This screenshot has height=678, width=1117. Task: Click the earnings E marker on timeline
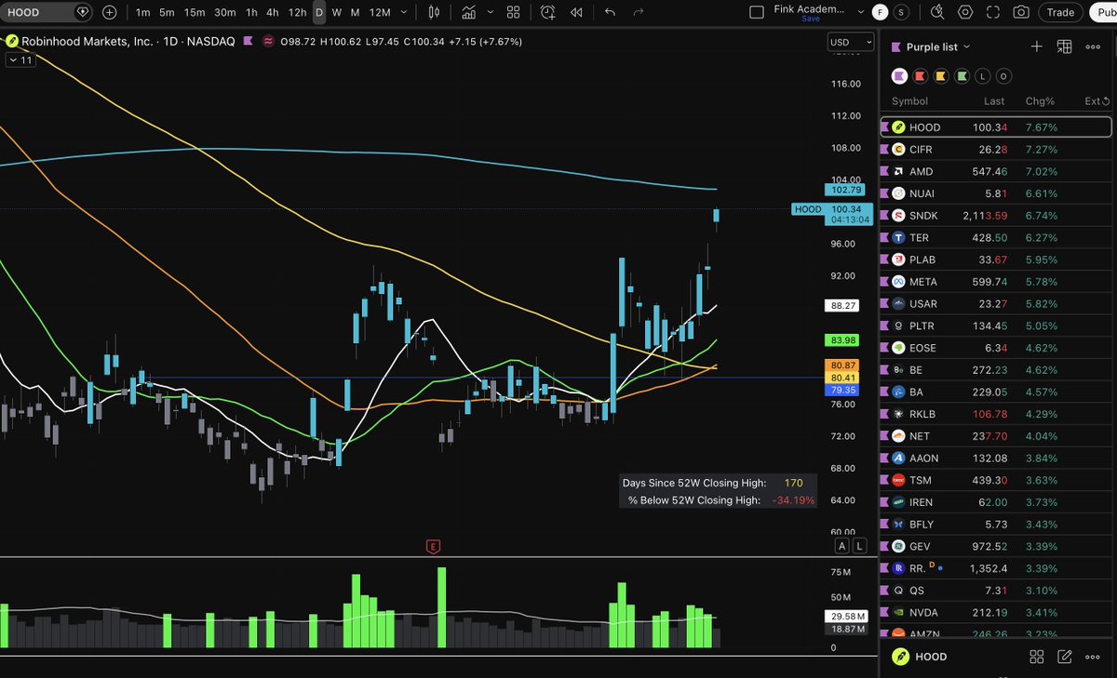coord(433,546)
